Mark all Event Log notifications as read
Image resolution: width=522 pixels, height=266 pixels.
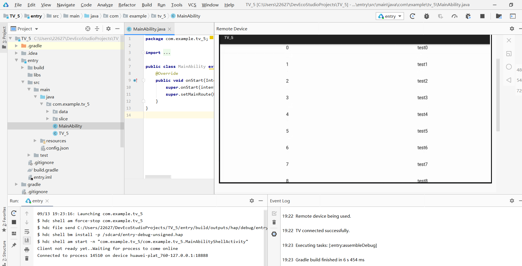point(274,213)
